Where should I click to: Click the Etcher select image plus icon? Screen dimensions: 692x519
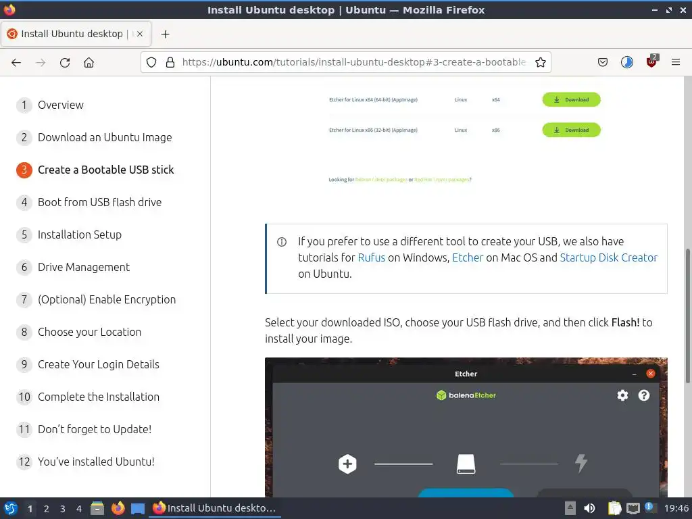[x=347, y=464]
